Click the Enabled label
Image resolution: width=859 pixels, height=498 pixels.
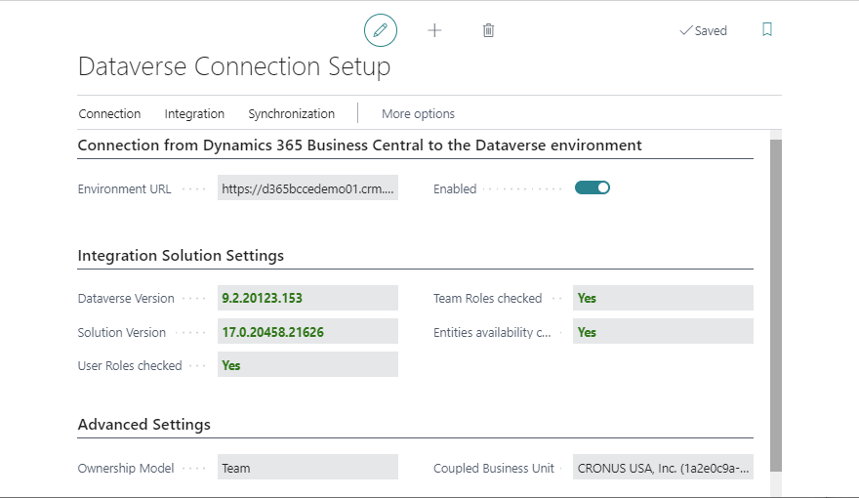tap(455, 189)
